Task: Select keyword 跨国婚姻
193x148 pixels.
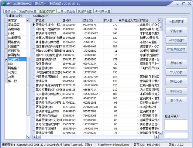Action: click(17, 55)
